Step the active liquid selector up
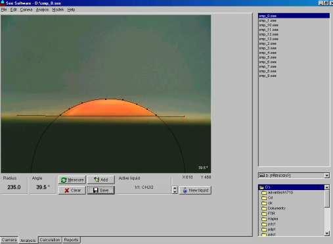 point(175,188)
